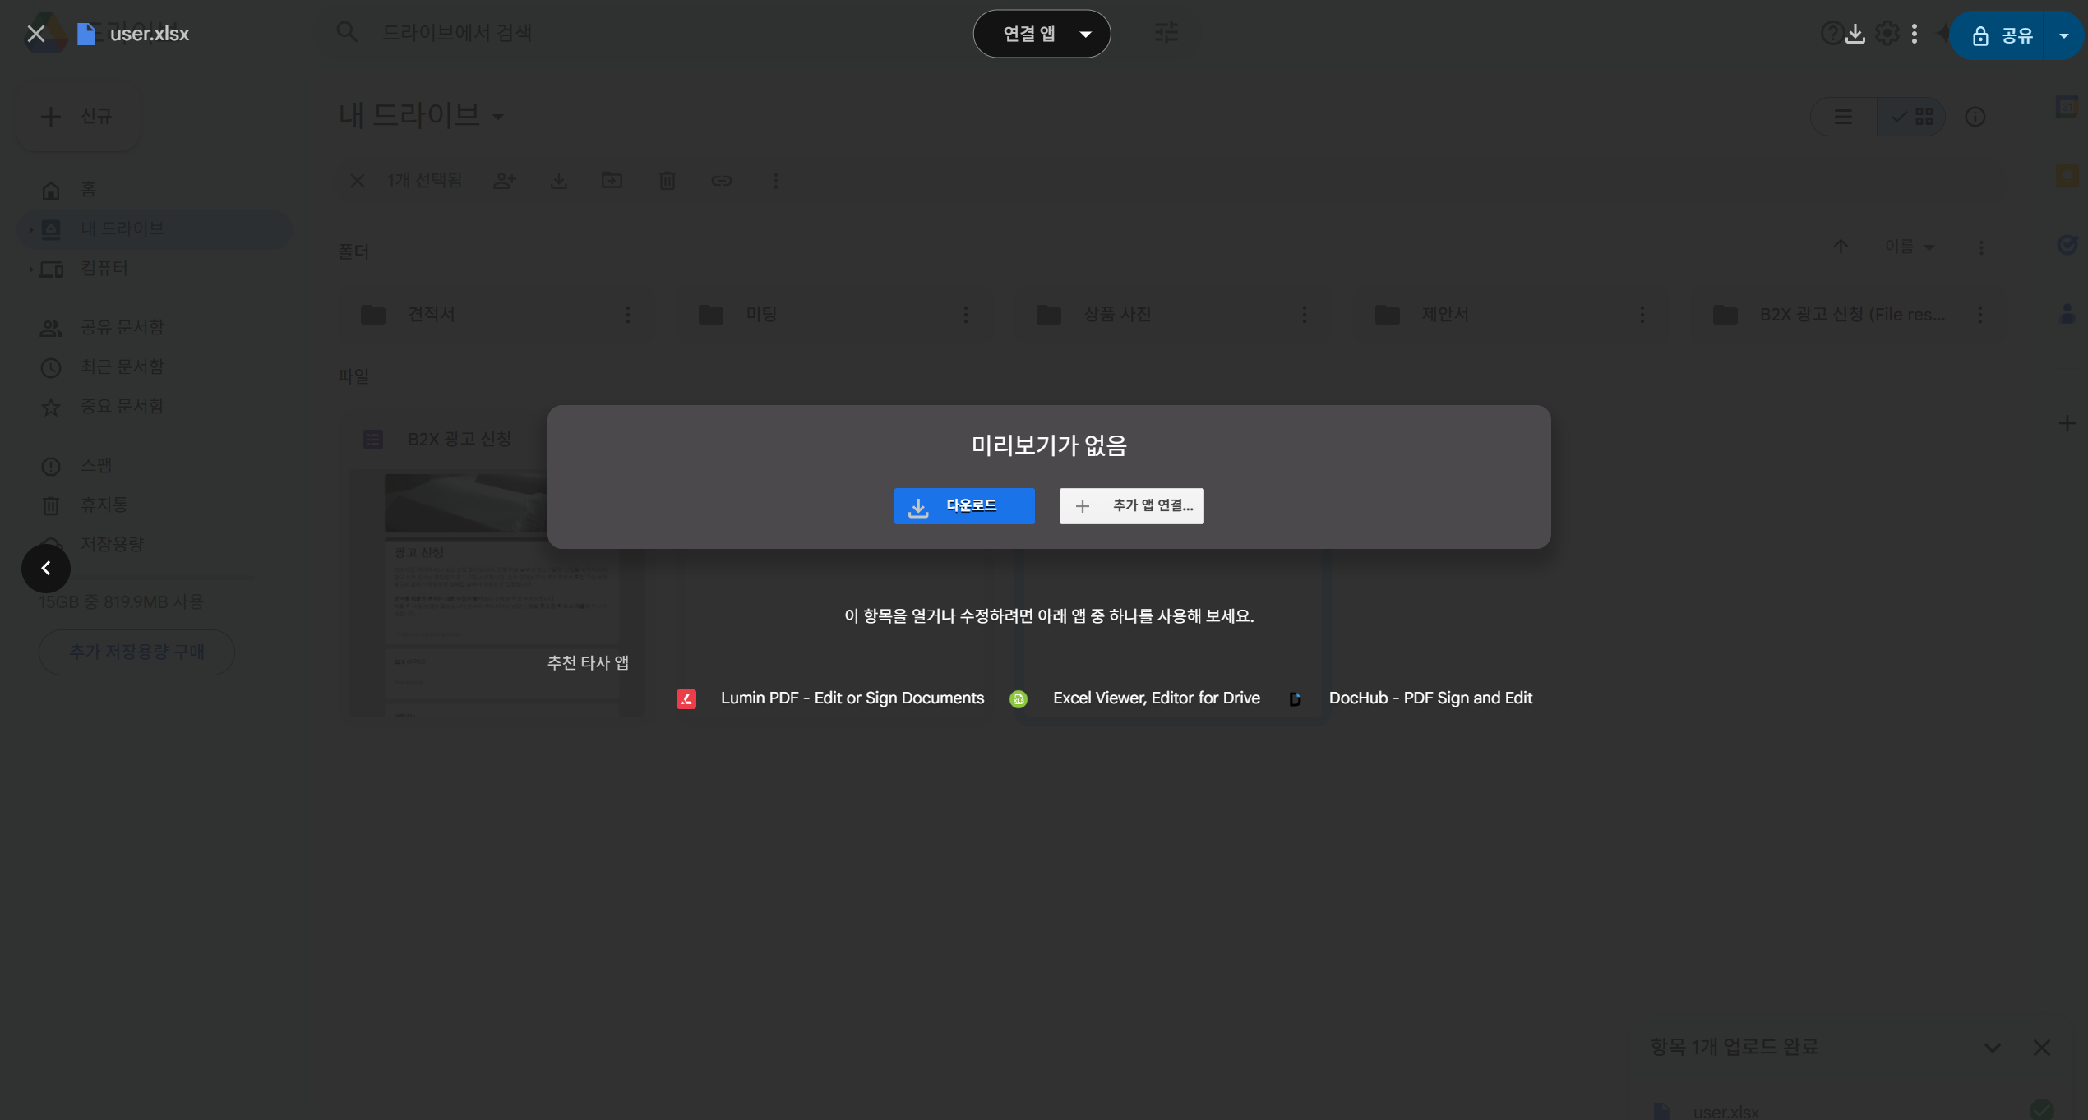2088x1120 pixels.
Task: Switch to grid layout view toggle
Action: click(x=1912, y=117)
